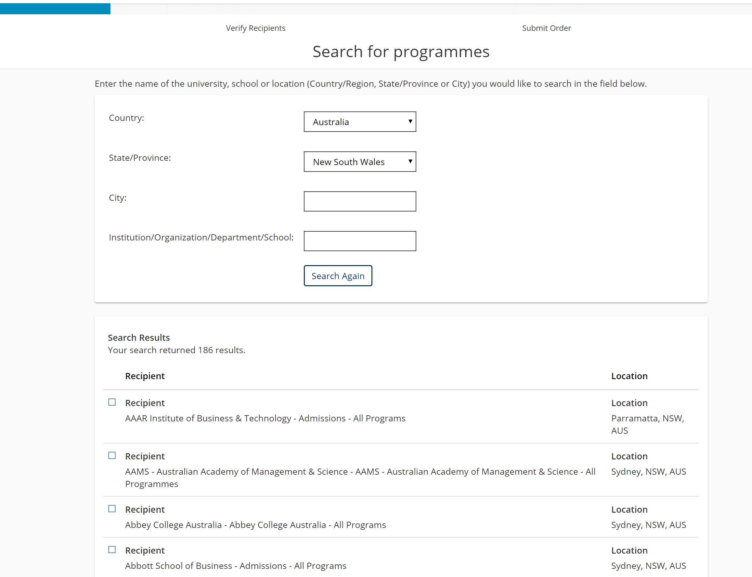Go to the Submit Order step
752x577 pixels.
[x=546, y=28]
